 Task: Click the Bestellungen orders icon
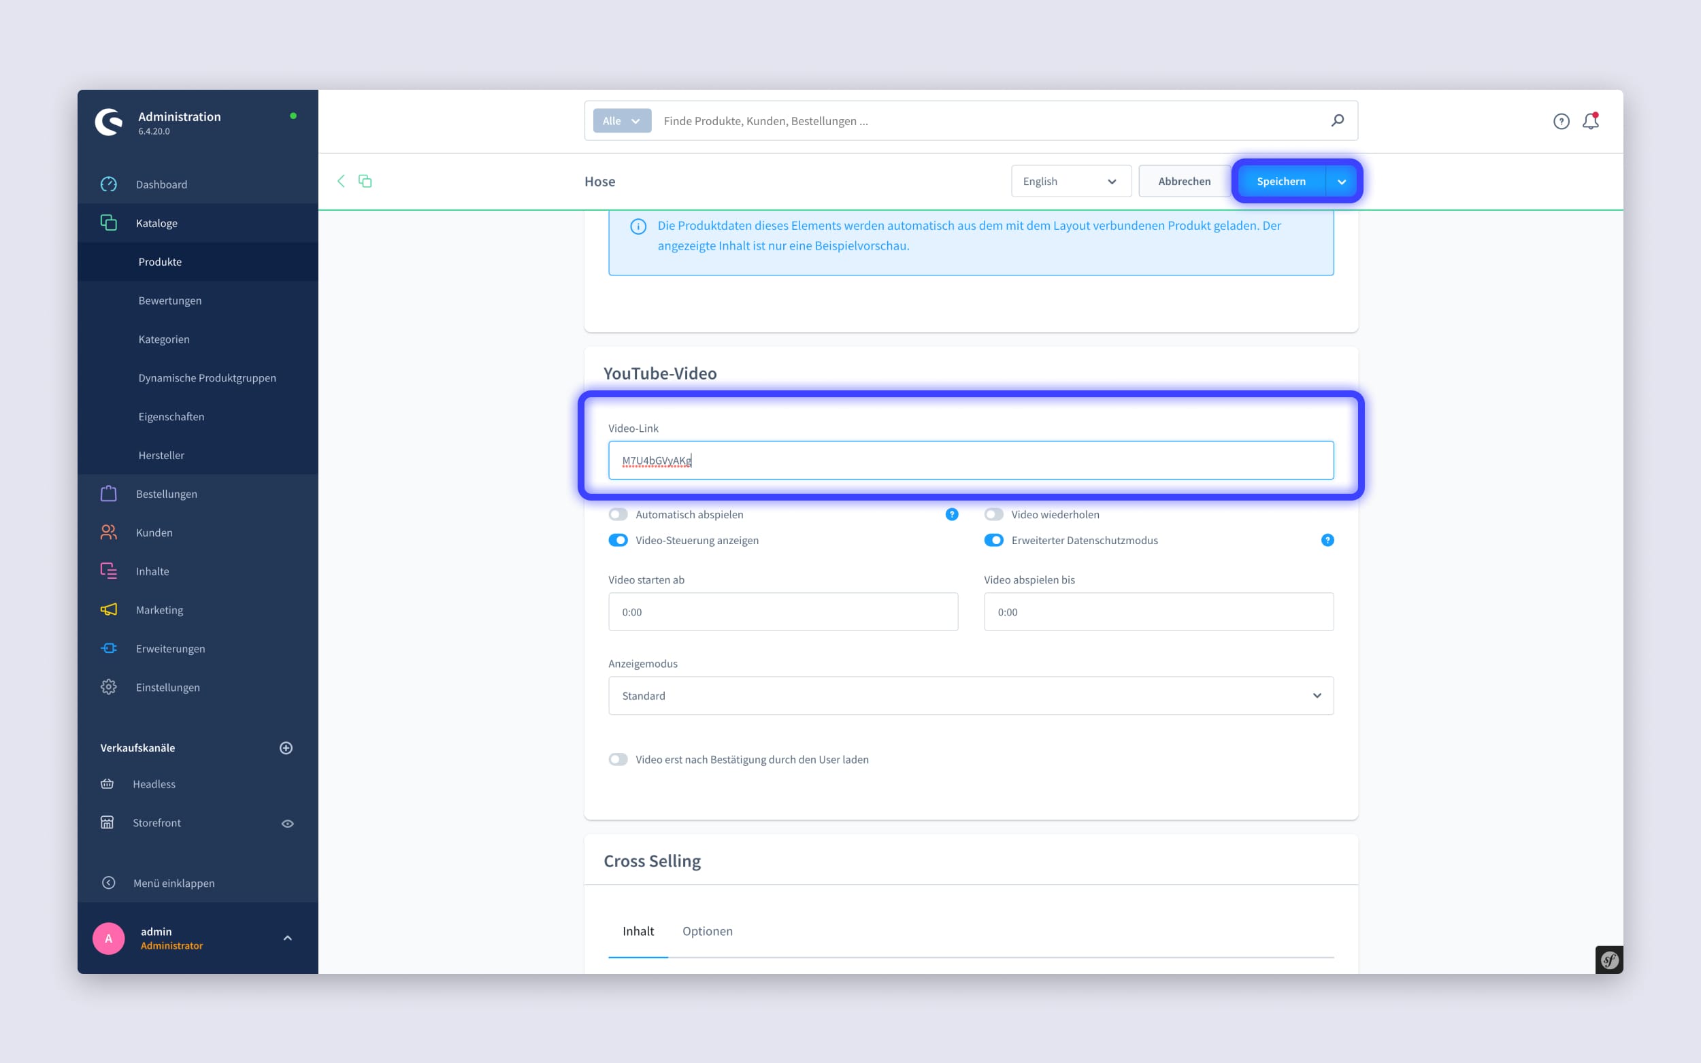[109, 494]
